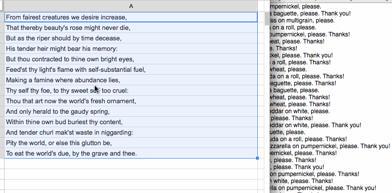Select cell "Pity the world, or else this glutton be,"
The width and height of the screenshot is (392, 193).
[x=131, y=143]
